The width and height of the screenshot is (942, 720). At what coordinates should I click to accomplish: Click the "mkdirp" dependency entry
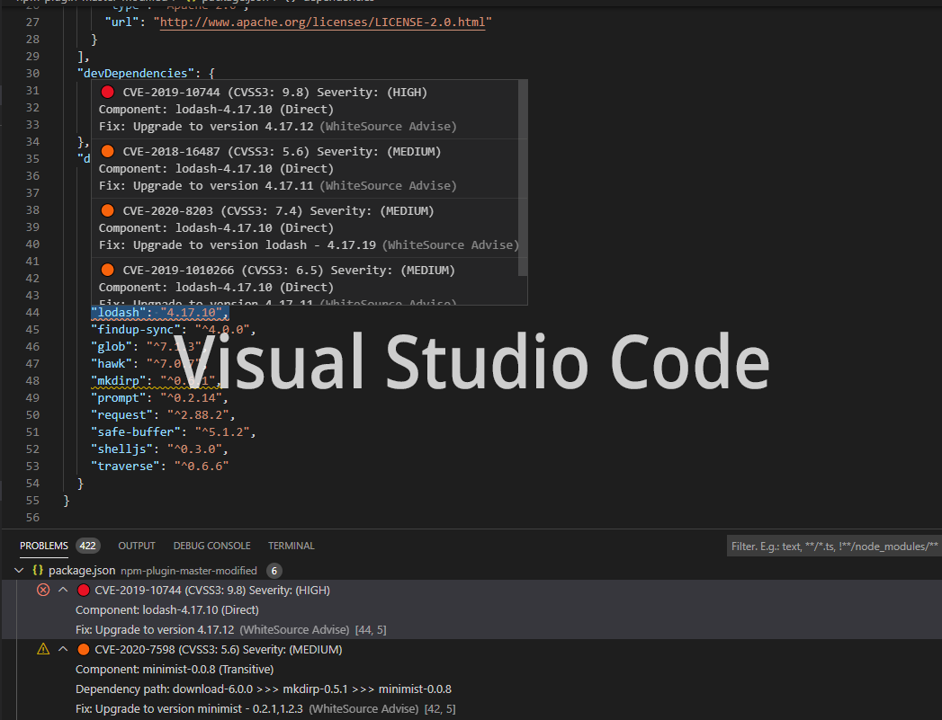coord(157,381)
